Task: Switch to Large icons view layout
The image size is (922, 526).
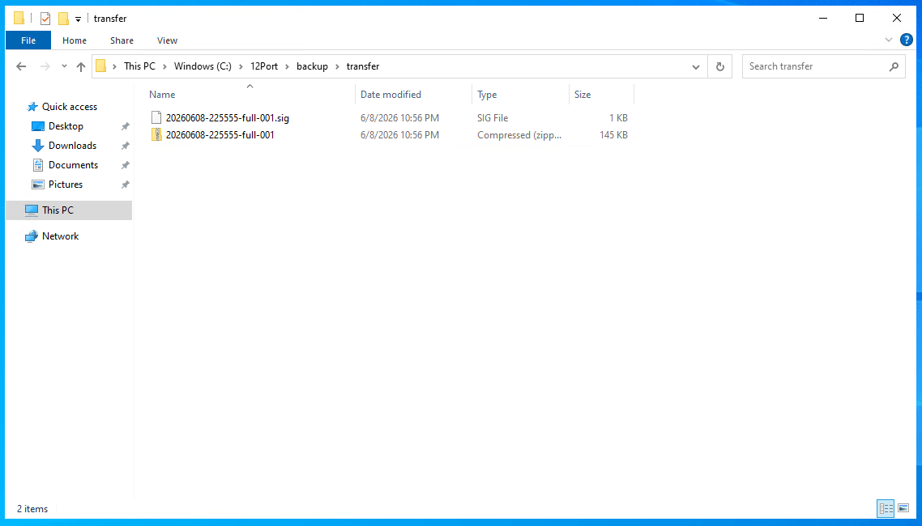Action: pyautogui.click(x=904, y=508)
